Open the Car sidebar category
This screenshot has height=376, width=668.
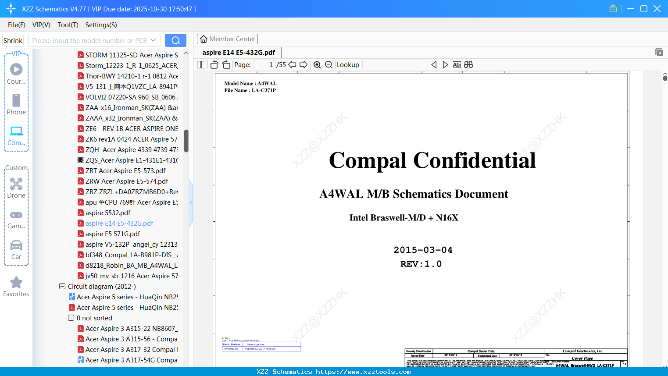click(x=16, y=250)
